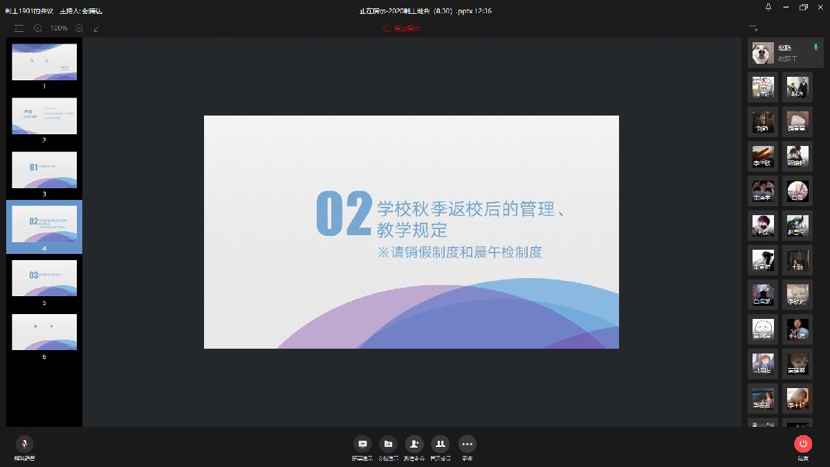Click the presenting file name in title bar
The width and height of the screenshot is (830, 467).
point(425,11)
